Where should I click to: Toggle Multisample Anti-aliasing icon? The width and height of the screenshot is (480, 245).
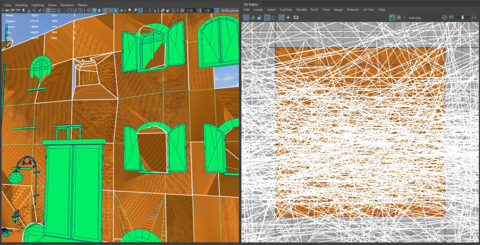140,10
